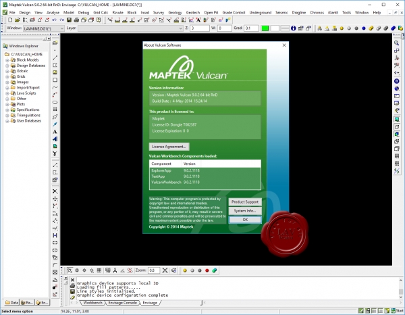Click the floppy disk Save icon in toolbar
Viewport: 405px width, 315px height.
point(69,20)
